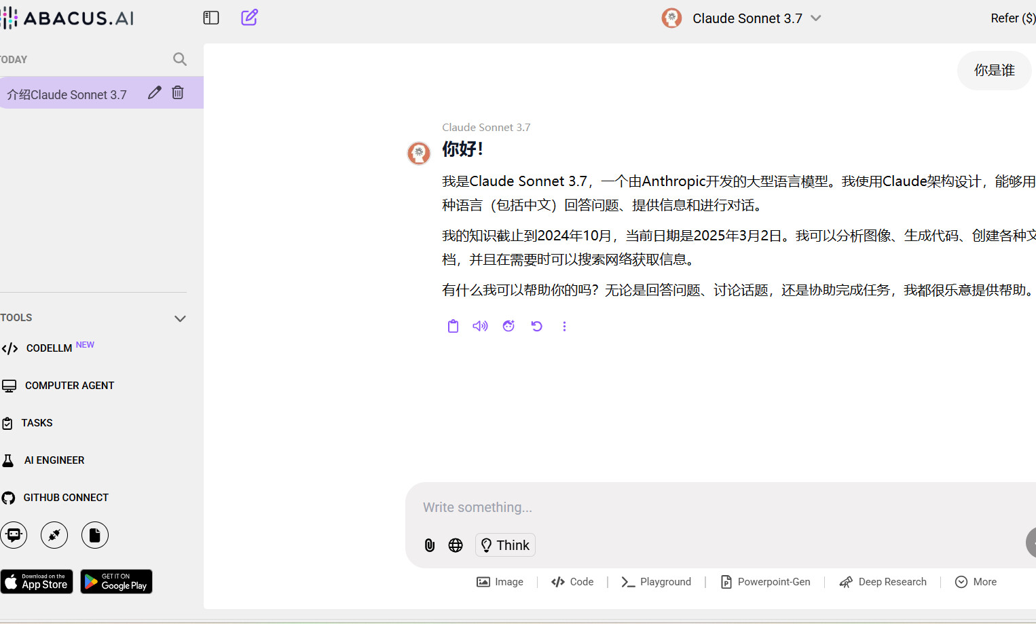Switch to the Playground mode
The image size is (1036, 624).
(x=656, y=582)
